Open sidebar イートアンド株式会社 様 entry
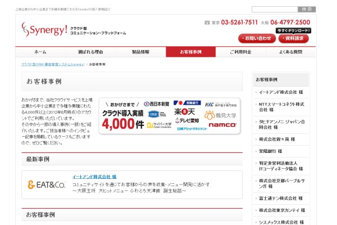 coord(281,92)
